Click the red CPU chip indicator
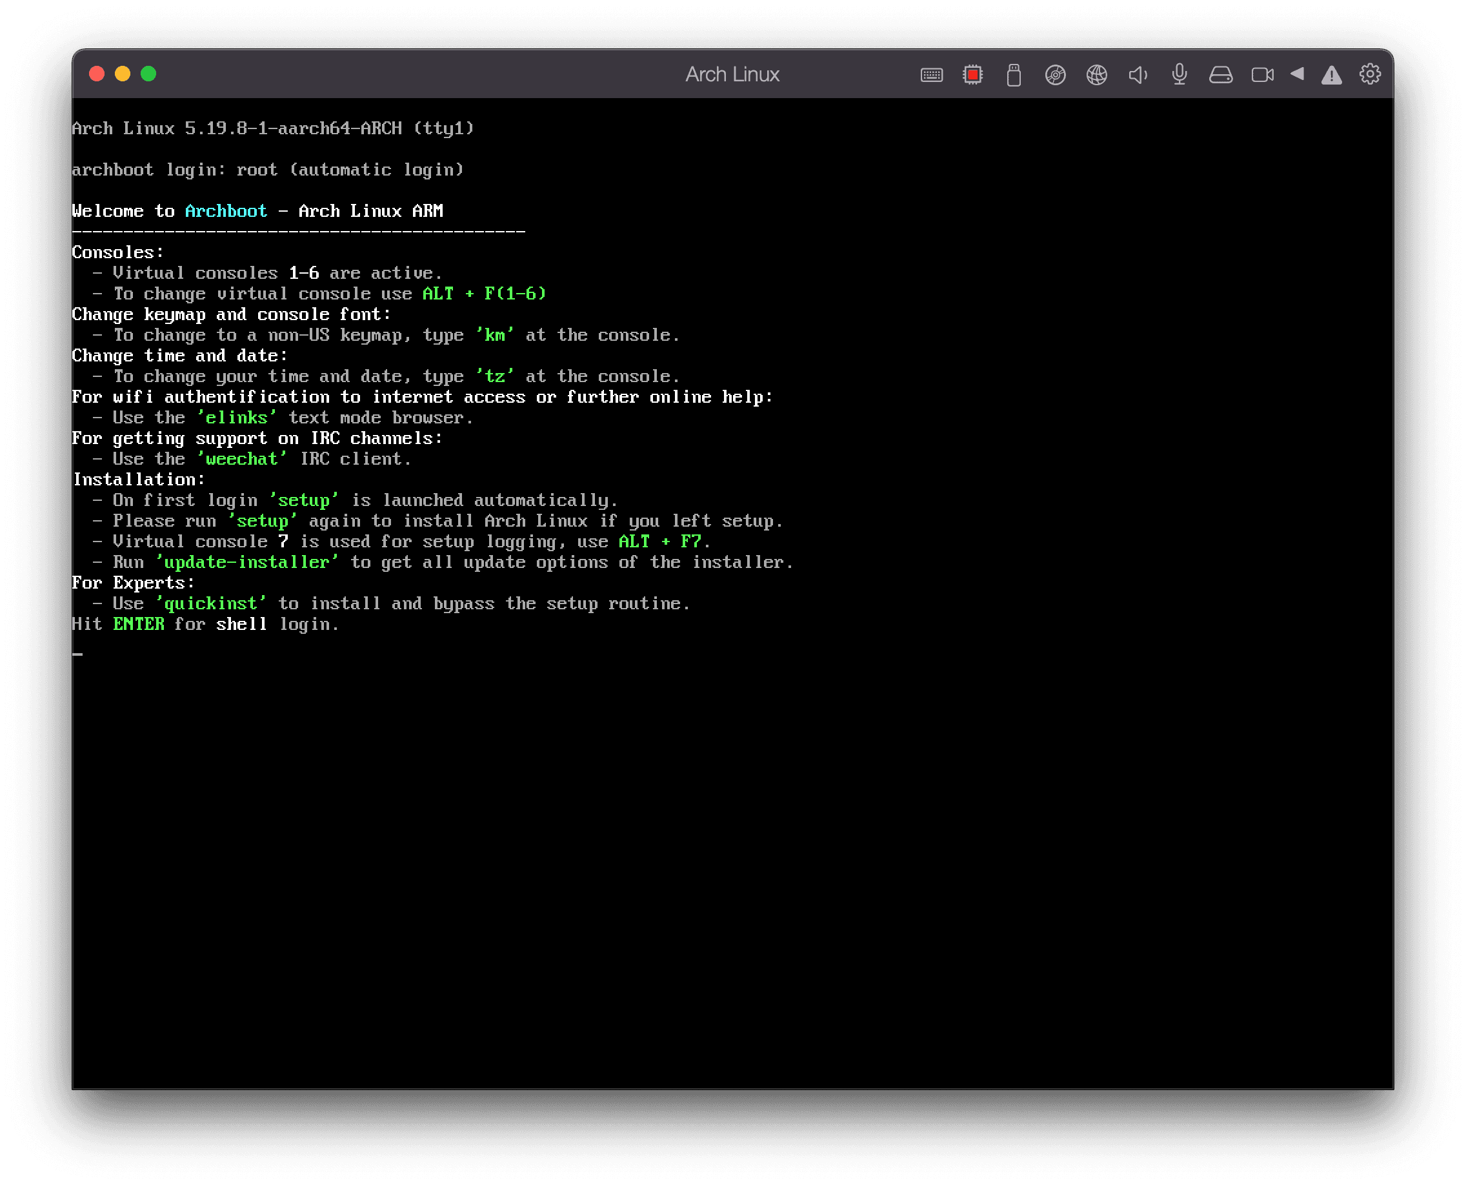Screen dimensions: 1466x1185 click(972, 74)
